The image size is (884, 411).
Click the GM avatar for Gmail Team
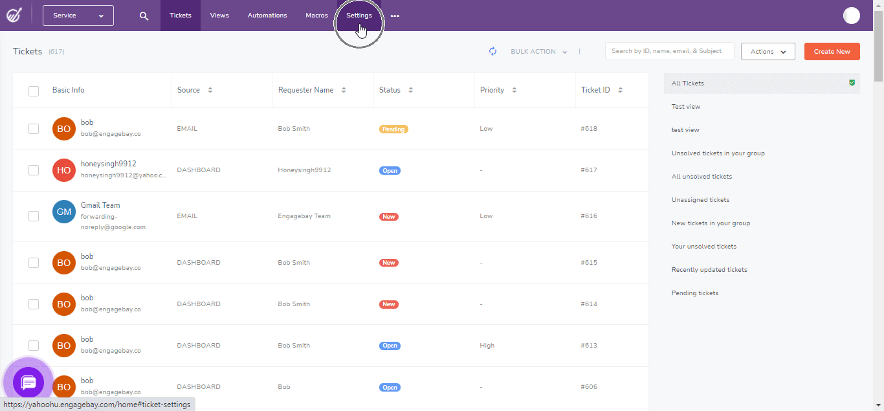(63, 212)
